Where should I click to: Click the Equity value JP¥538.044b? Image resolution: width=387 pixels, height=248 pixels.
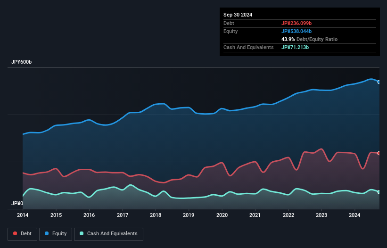pos(296,31)
